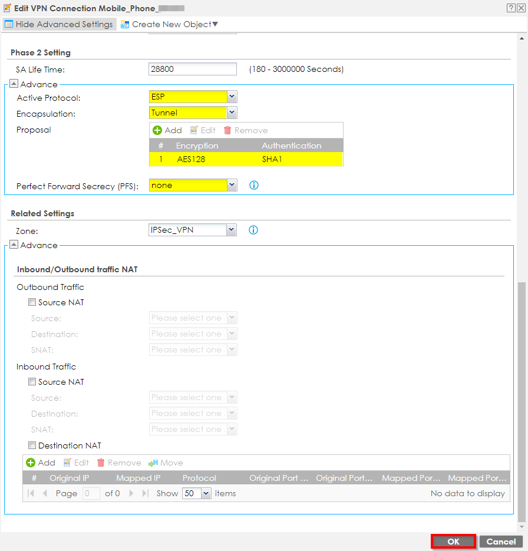Click the PFS info icon
The width and height of the screenshot is (528, 551).
(254, 185)
